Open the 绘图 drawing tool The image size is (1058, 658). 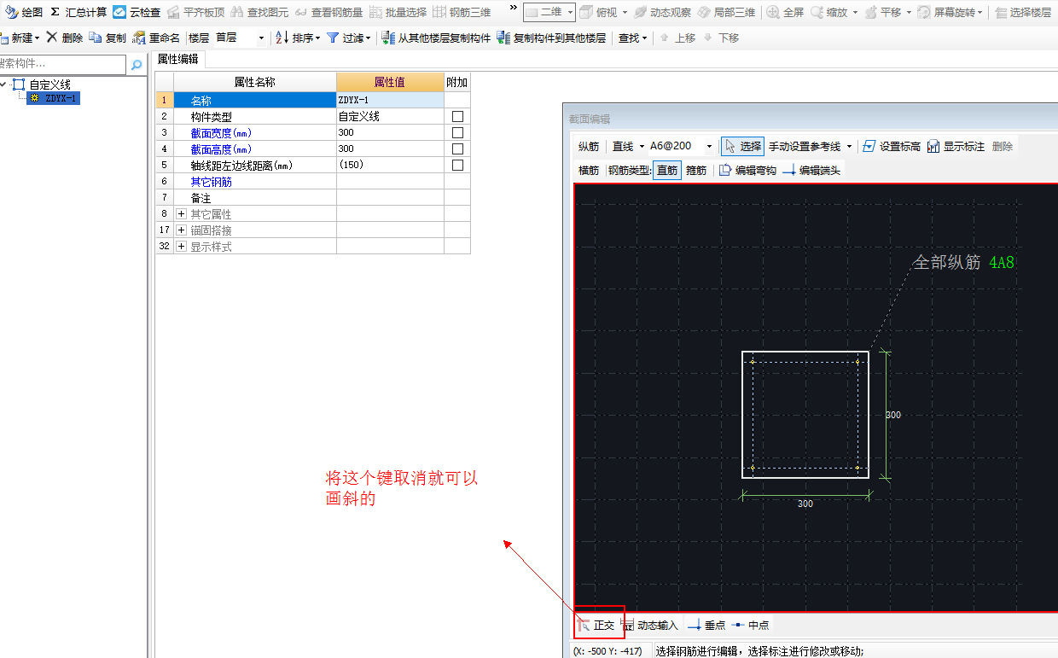tap(23, 12)
